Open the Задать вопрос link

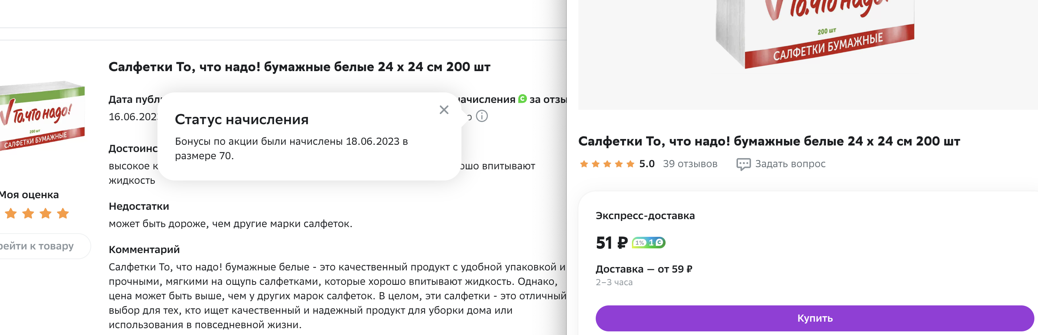pos(790,164)
